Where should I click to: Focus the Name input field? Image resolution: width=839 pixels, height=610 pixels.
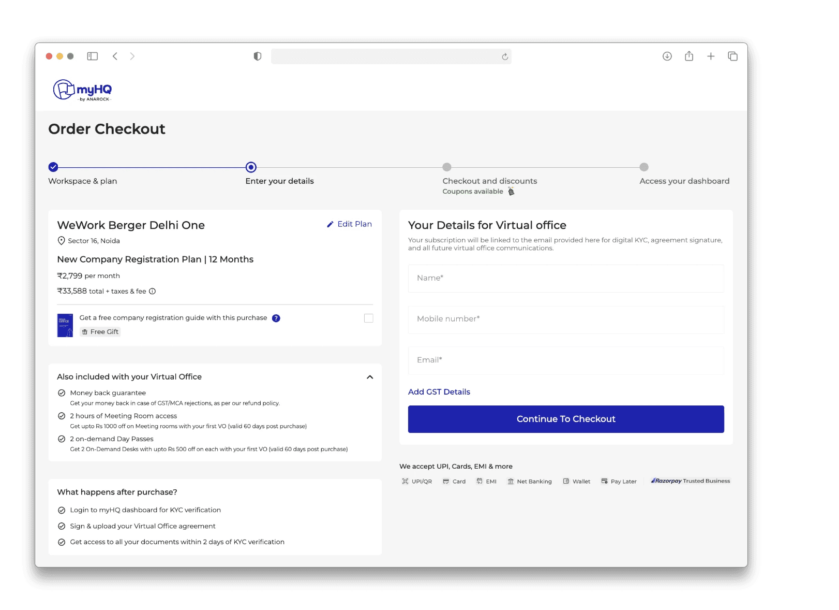coord(566,279)
